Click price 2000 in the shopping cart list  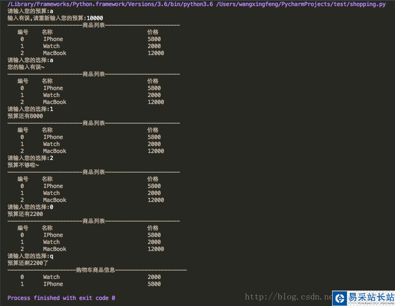(x=154, y=277)
